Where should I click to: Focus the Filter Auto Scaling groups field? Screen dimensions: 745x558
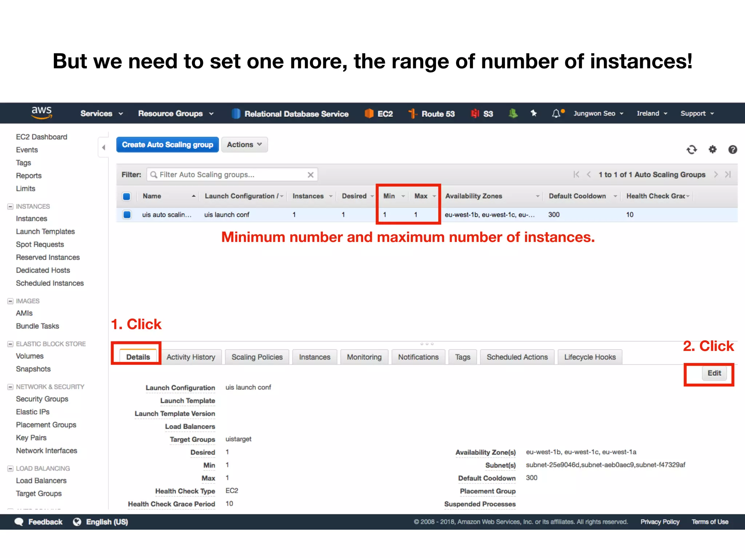point(232,175)
